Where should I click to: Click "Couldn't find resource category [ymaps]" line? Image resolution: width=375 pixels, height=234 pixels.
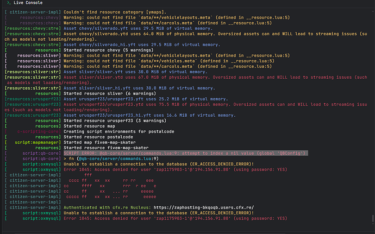click(115, 12)
